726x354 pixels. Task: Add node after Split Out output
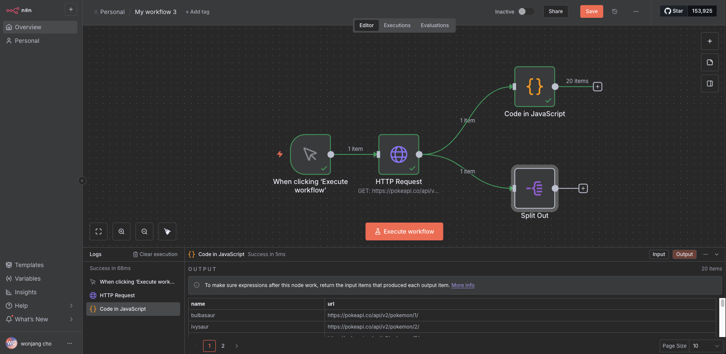583,188
